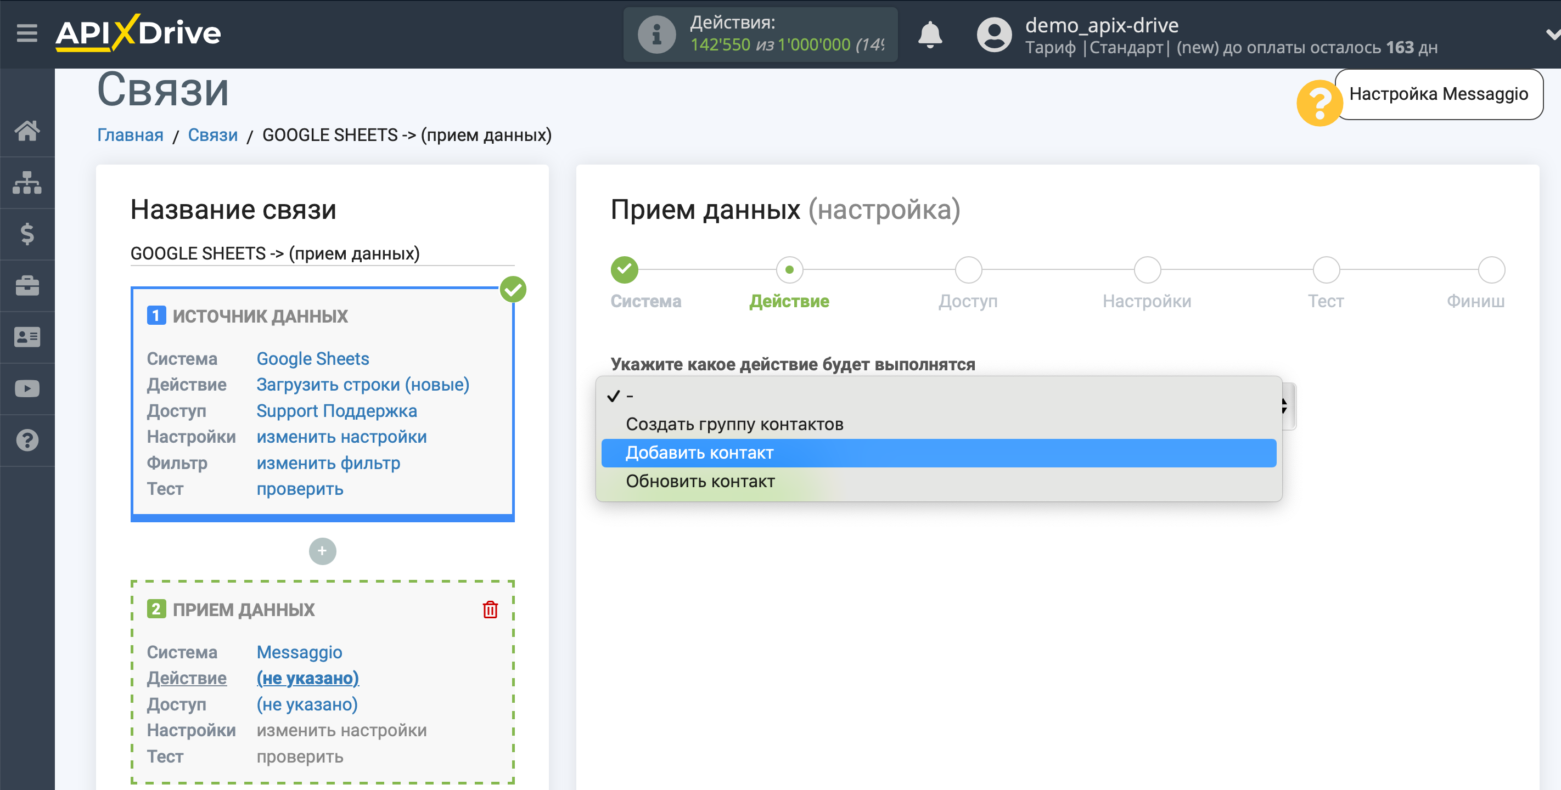Open 'Google Sheets' system link
Screen dimensions: 1561x790
313,359
